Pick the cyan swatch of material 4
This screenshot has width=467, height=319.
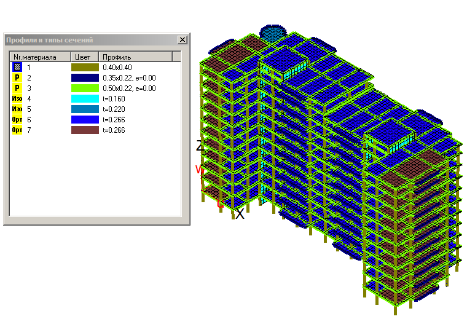click(x=85, y=98)
